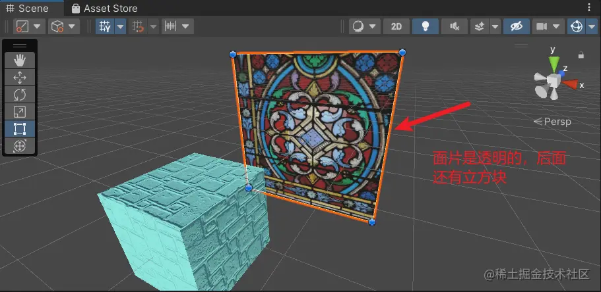Screen dimensions: 601x292
Task: Click the top-right blue rect handle
Action: click(x=402, y=52)
